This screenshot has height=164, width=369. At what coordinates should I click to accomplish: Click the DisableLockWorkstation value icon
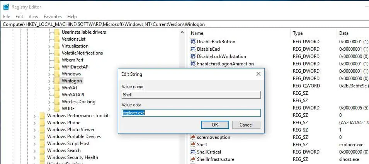[193, 56]
